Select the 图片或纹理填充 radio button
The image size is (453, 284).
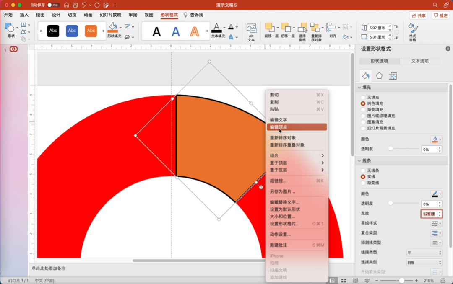pyautogui.click(x=363, y=116)
